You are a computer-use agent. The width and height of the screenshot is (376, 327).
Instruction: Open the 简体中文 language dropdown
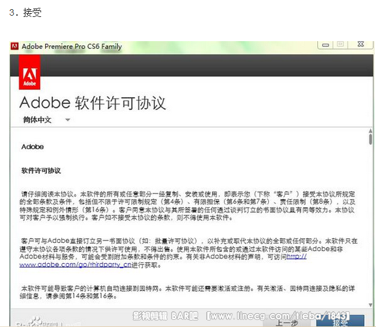tap(46, 119)
